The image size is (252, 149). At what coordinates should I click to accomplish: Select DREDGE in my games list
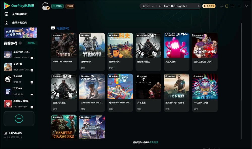(x=19, y=79)
